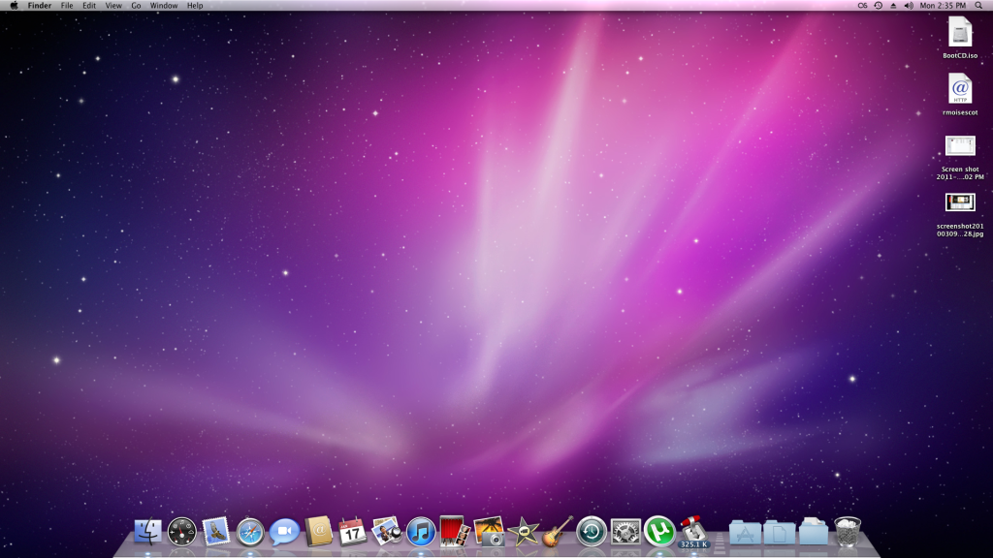Open the Apple menu
This screenshot has height=558, width=993.
(14, 6)
